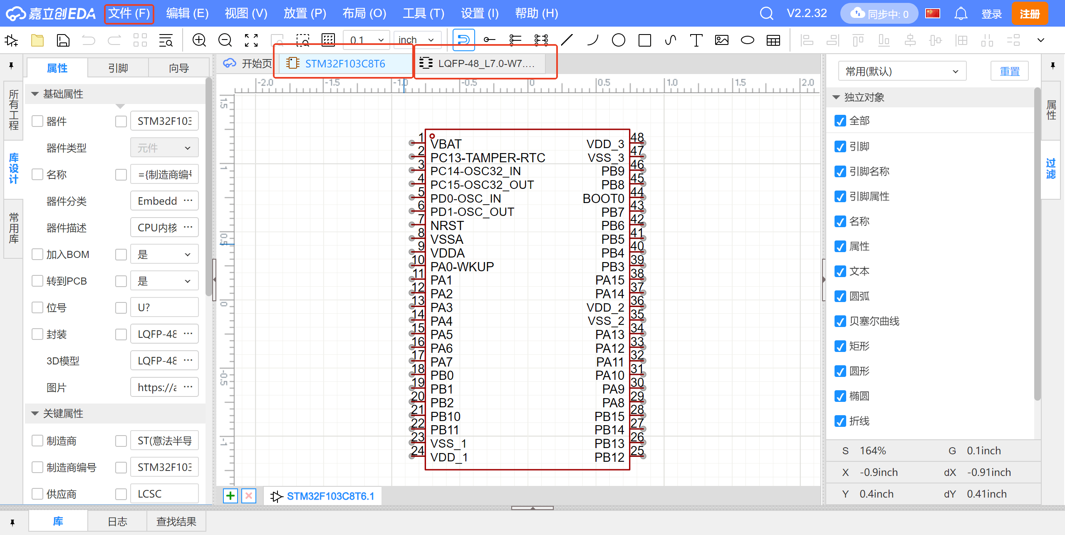Click the orange 注册 button

pyautogui.click(x=1029, y=14)
